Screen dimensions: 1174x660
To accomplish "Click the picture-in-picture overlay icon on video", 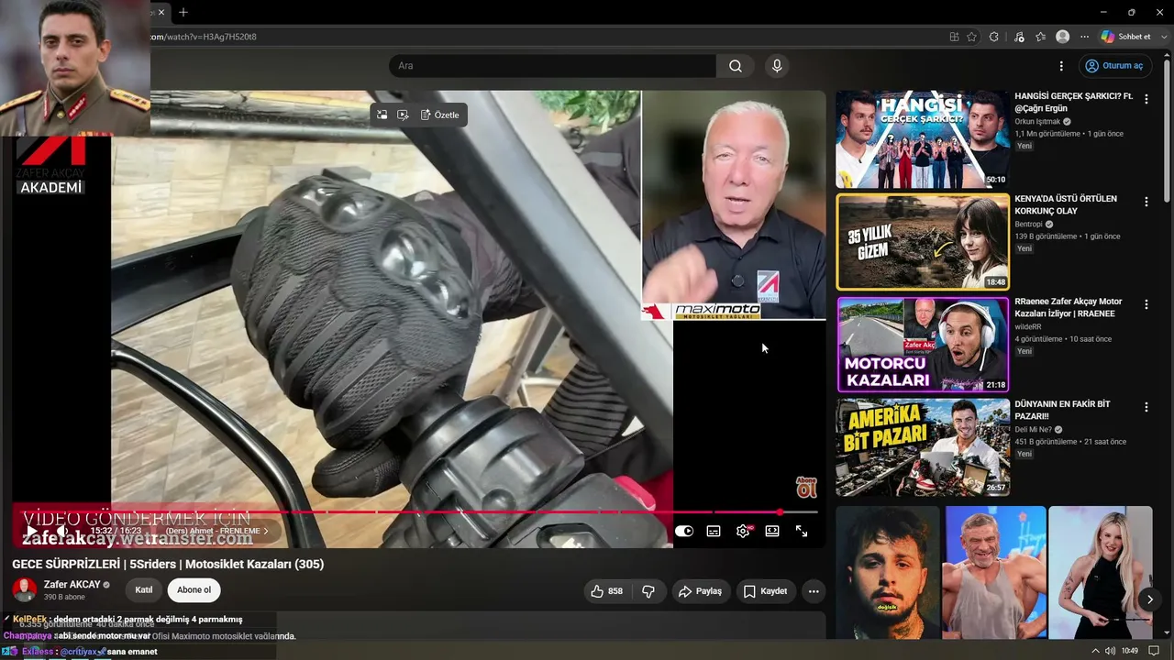I will coord(382,115).
